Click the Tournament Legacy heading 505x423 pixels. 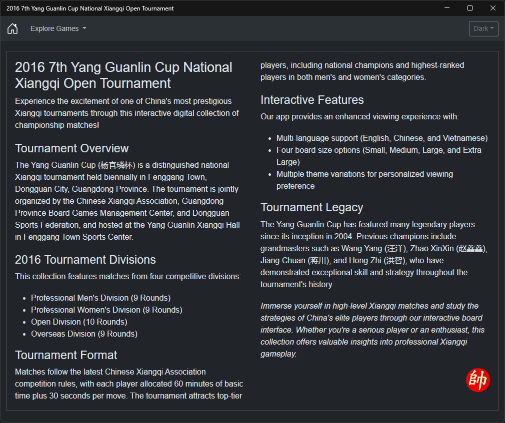point(312,207)
